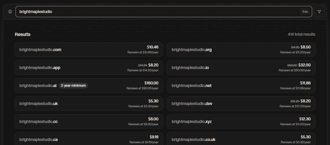Click the Results heading
Viewport: 330px width, 145px height.
click(x=23, y=34)
